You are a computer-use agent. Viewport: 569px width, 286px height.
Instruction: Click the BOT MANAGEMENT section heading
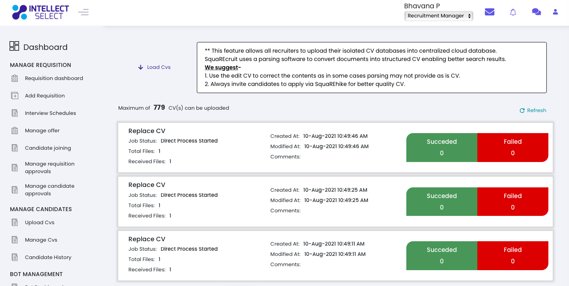click(x=36, y=274)
